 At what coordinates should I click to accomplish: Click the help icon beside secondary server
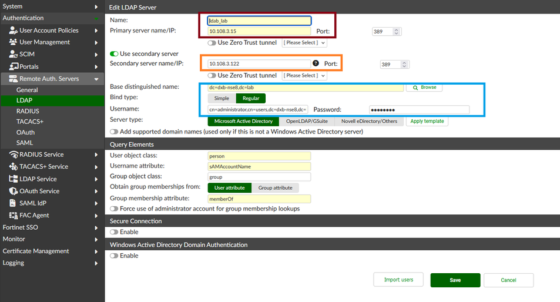tap(316, 63)
